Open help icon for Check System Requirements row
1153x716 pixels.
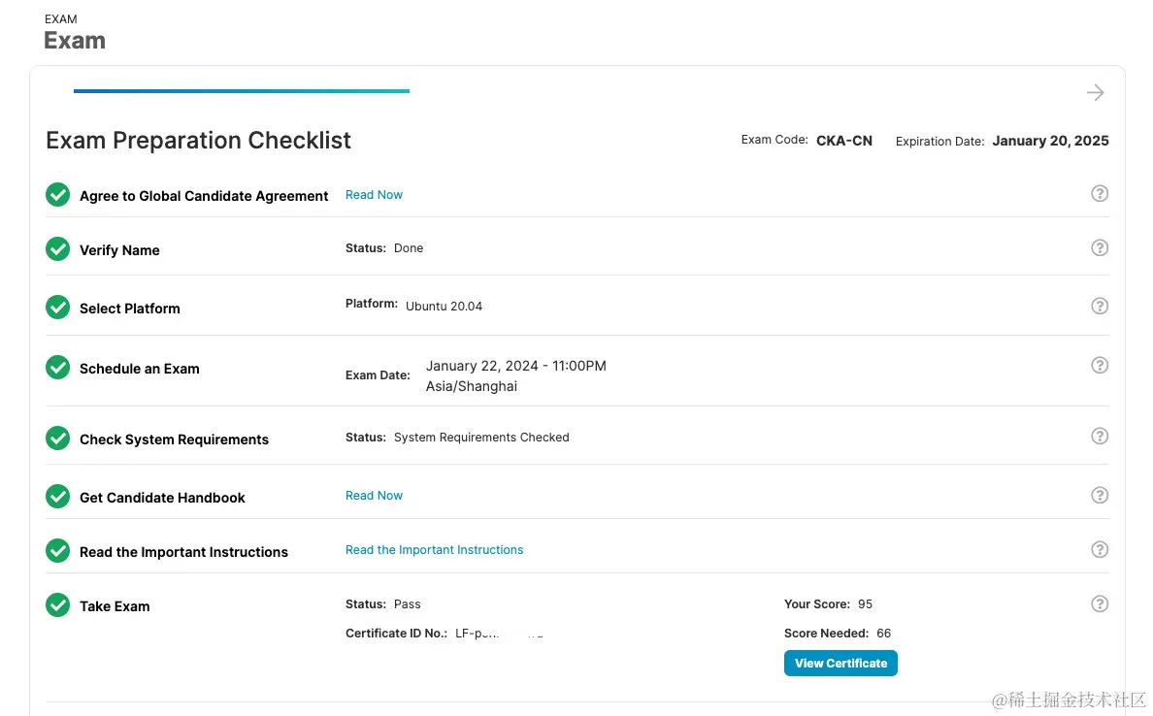coord(1100,436)
